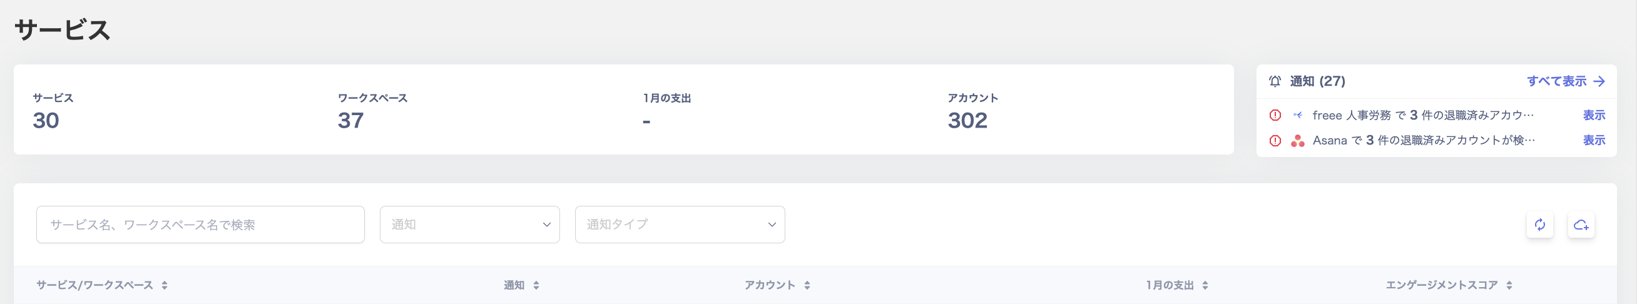Focus the service name search field

point(200,225)
